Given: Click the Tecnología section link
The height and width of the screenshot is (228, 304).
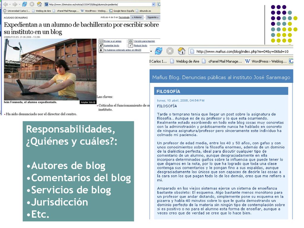Looking at the screenshot, I should pyautogui.click(x=124, y=17).
